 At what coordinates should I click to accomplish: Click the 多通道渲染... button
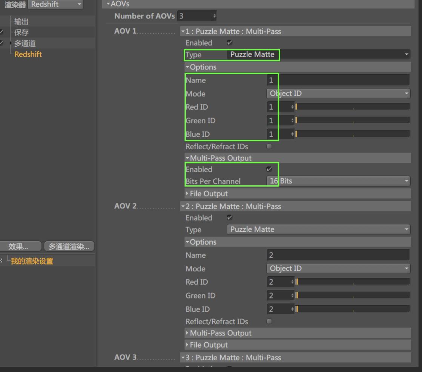[69, 247]
